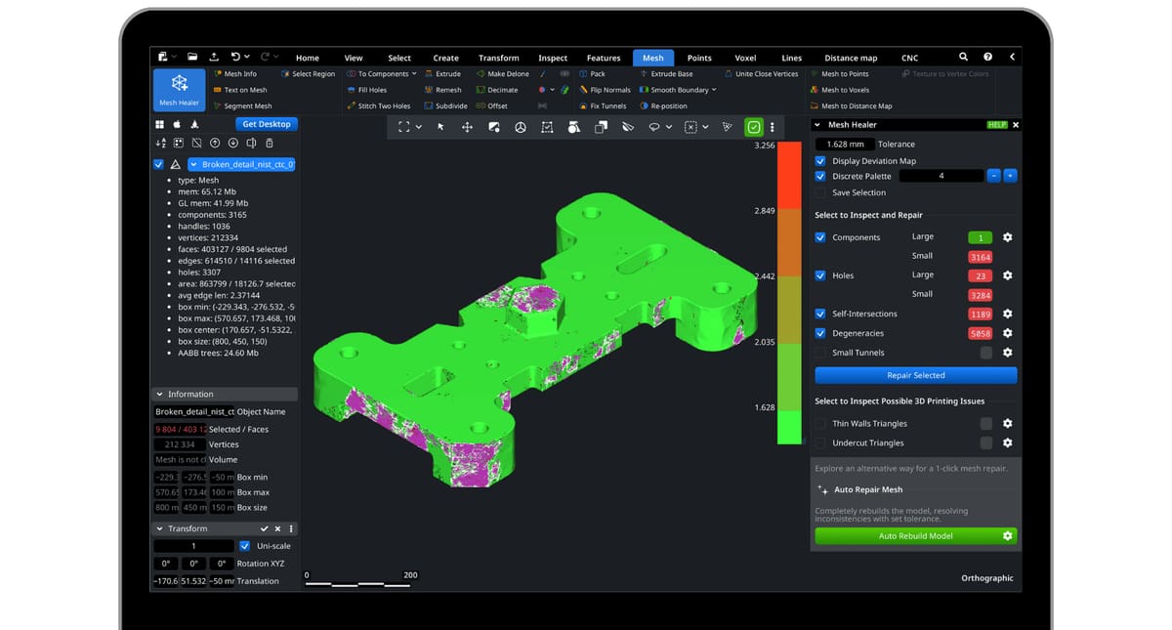Open the lasso selection dropdown arrow
The width and height of the screenshot is (1172, 630).
pyautogui.click(x=669, y=127)
